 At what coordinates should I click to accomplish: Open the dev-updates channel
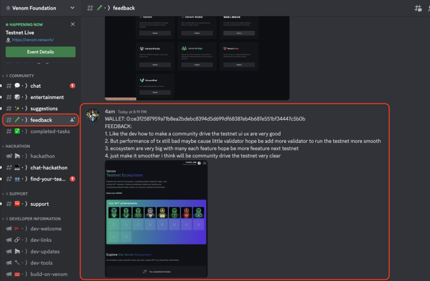[40, 251]
